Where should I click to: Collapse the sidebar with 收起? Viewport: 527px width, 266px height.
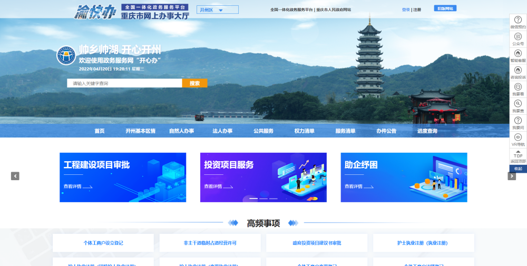pyautogui.click(x=518, y=169)
